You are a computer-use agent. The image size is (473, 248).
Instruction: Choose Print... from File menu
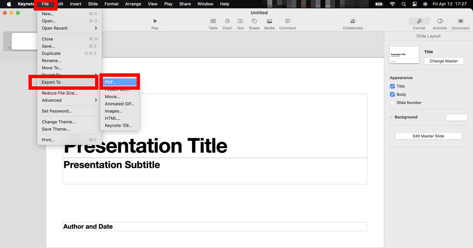[x=69, y=140]
